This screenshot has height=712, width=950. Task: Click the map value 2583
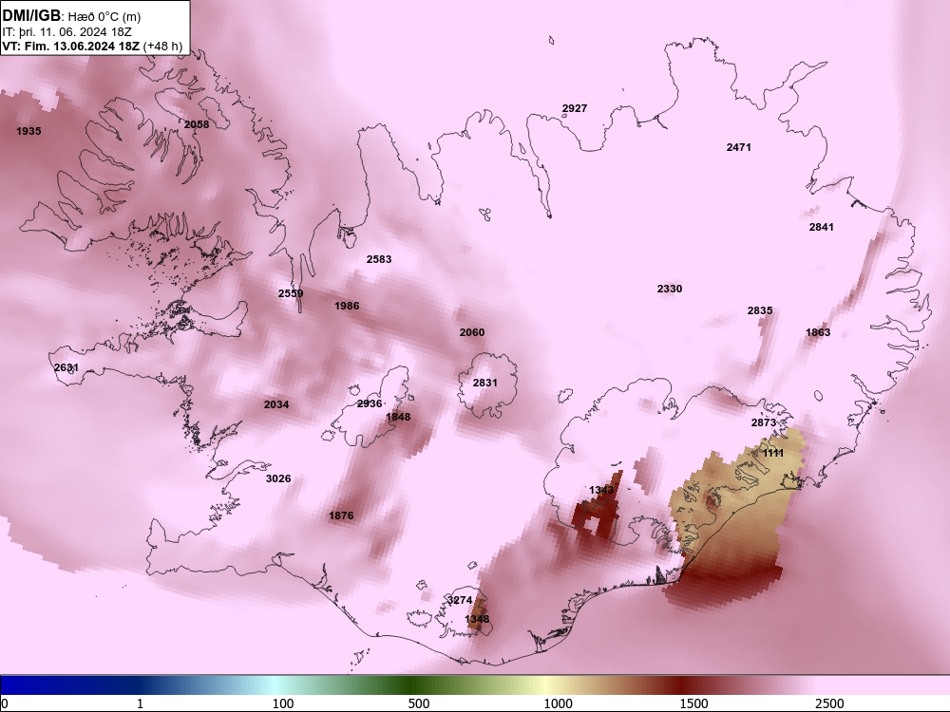[x=379, y=259]
